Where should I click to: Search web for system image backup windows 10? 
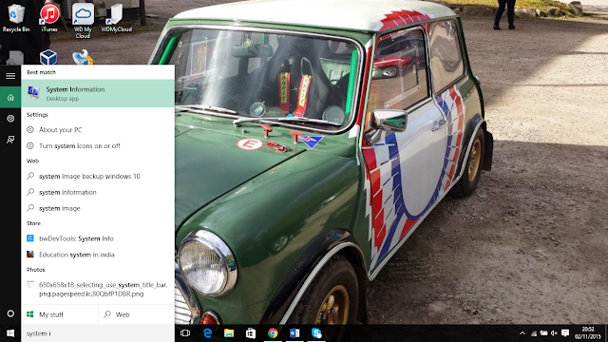pyautogui.click(x=98, y=176)
